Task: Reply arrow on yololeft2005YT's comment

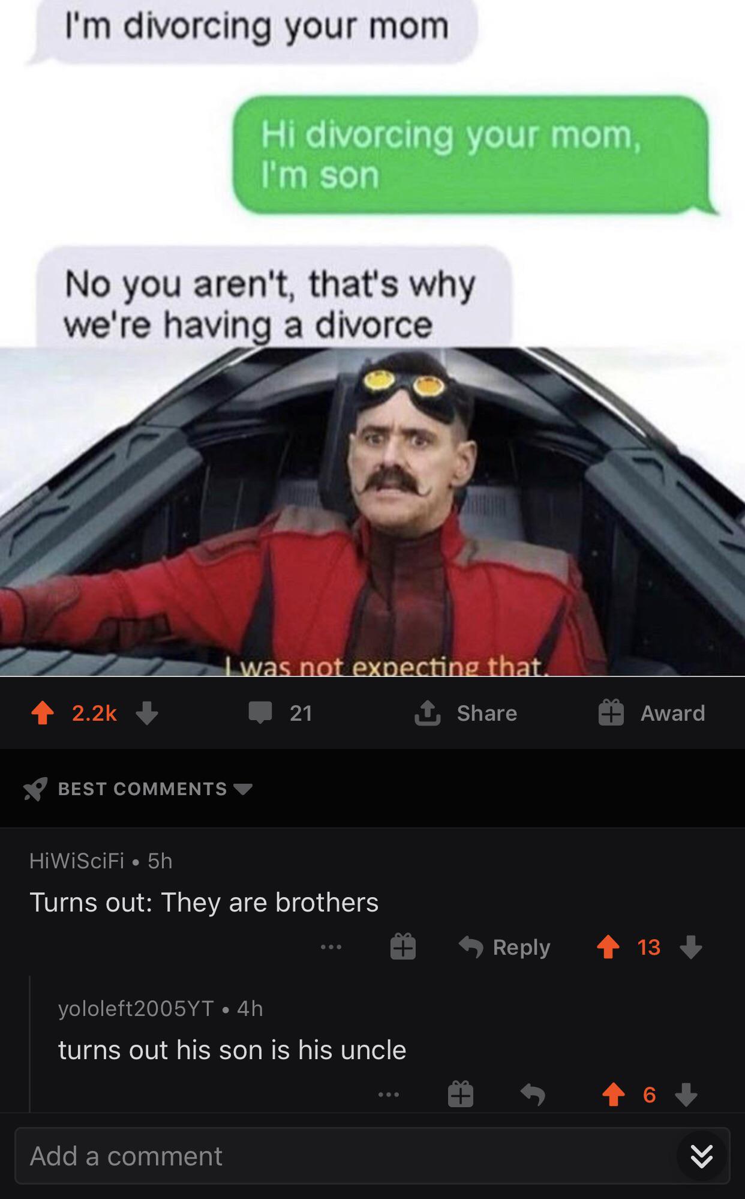Action: click(x=533, y=1095)
